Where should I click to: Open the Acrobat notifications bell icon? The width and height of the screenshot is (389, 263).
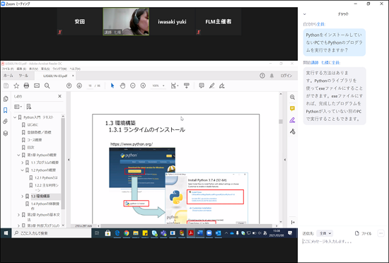[x=272, y=76]
